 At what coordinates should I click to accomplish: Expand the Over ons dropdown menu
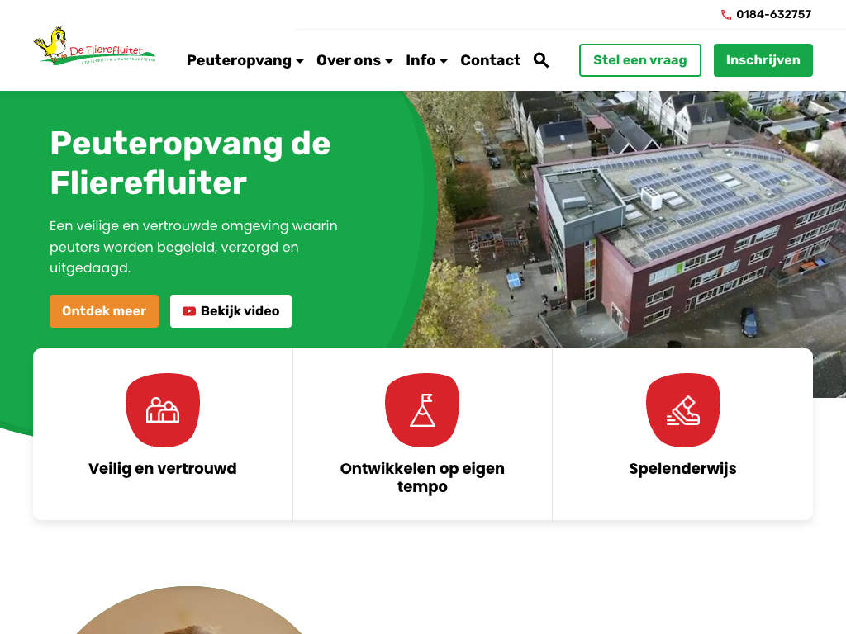[x=354, y=60]
